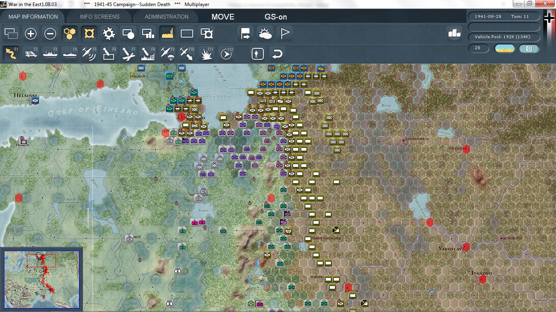Viewport: 556px width, 312px height.
Task: Toggle the factory locations overlay
Action: coord(167,34)
